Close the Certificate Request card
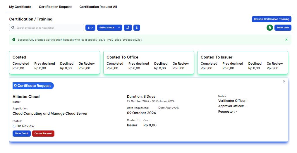Screen dimensions: 297x153 click(284, 82)
